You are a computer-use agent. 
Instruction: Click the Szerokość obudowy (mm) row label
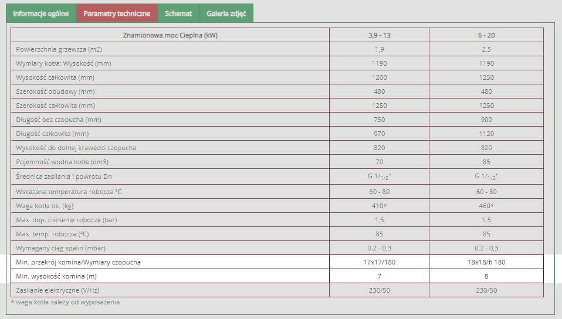point(55,91)
